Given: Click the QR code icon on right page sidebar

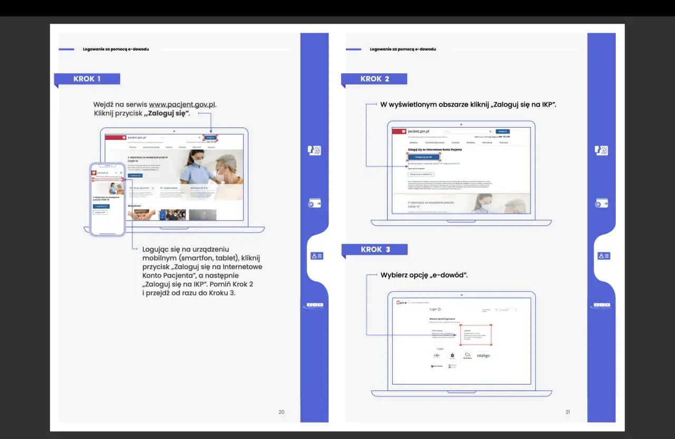Looking at the screenshot, I should (602, 150).
